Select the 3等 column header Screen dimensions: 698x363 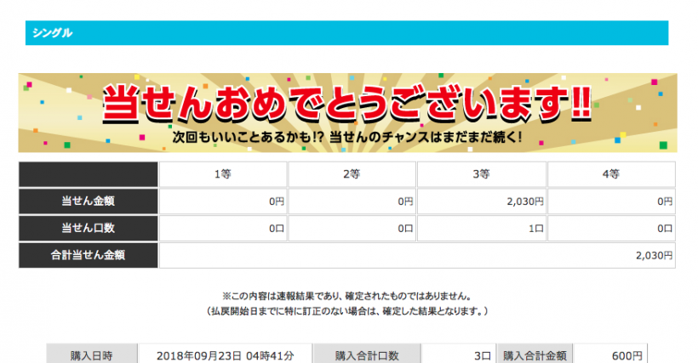click(x=480, y=174)
